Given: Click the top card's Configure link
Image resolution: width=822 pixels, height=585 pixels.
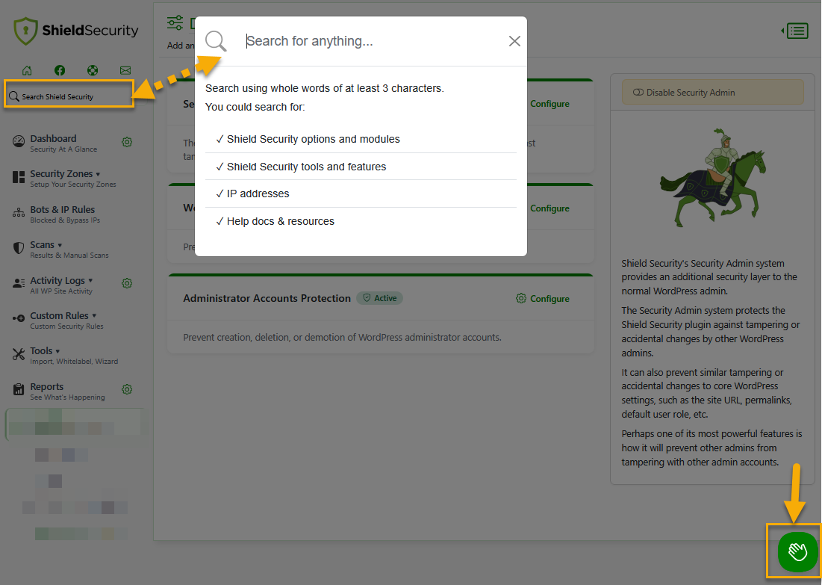Looking at the screenshot, I should click(549, 104).
